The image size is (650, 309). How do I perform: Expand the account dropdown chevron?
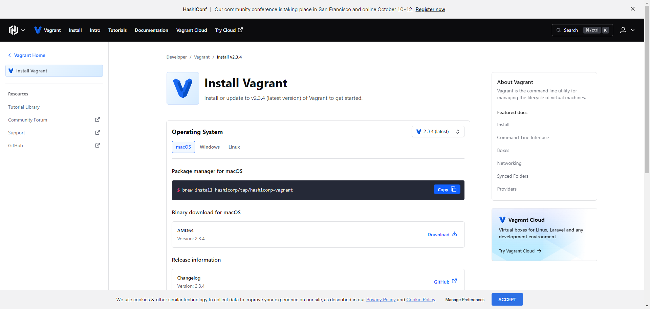click(x=633, y=30)
